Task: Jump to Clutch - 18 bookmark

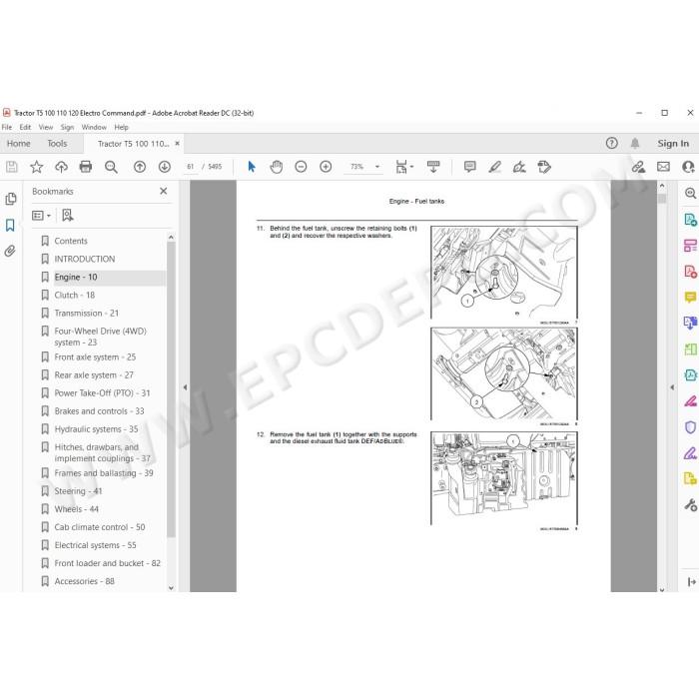Action: (75, 296)
